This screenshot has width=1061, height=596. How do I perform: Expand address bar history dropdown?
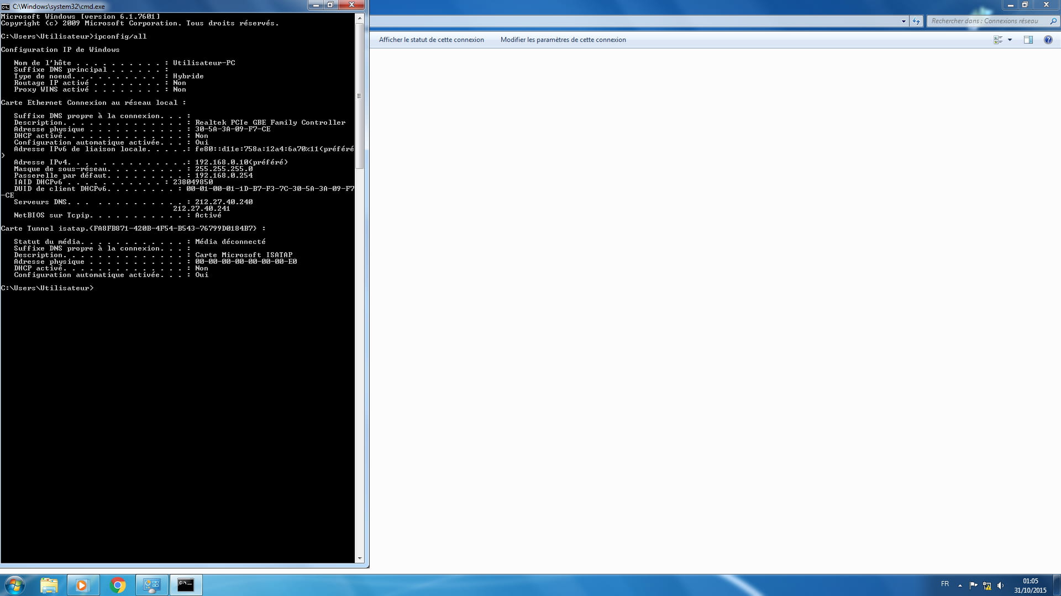[904, 21]
